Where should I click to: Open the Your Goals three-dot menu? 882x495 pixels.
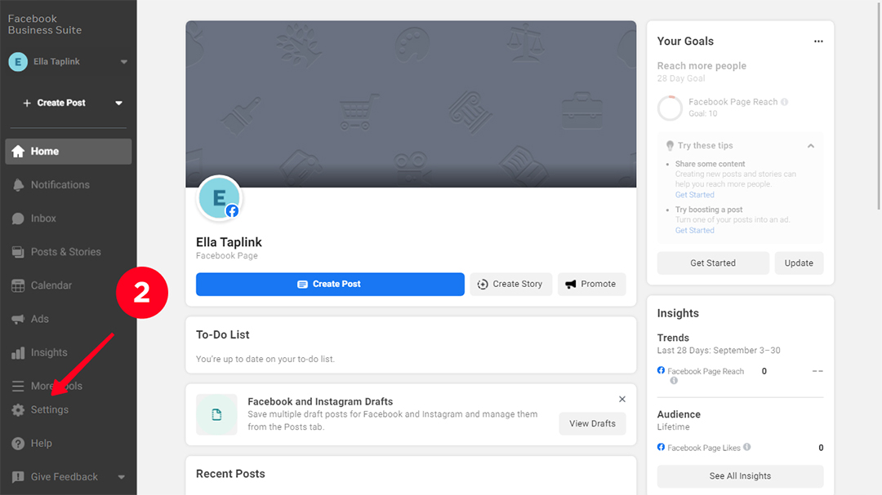point(818,41)
